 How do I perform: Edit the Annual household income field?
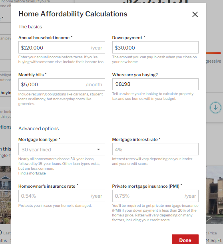click(x=62, y=48)
